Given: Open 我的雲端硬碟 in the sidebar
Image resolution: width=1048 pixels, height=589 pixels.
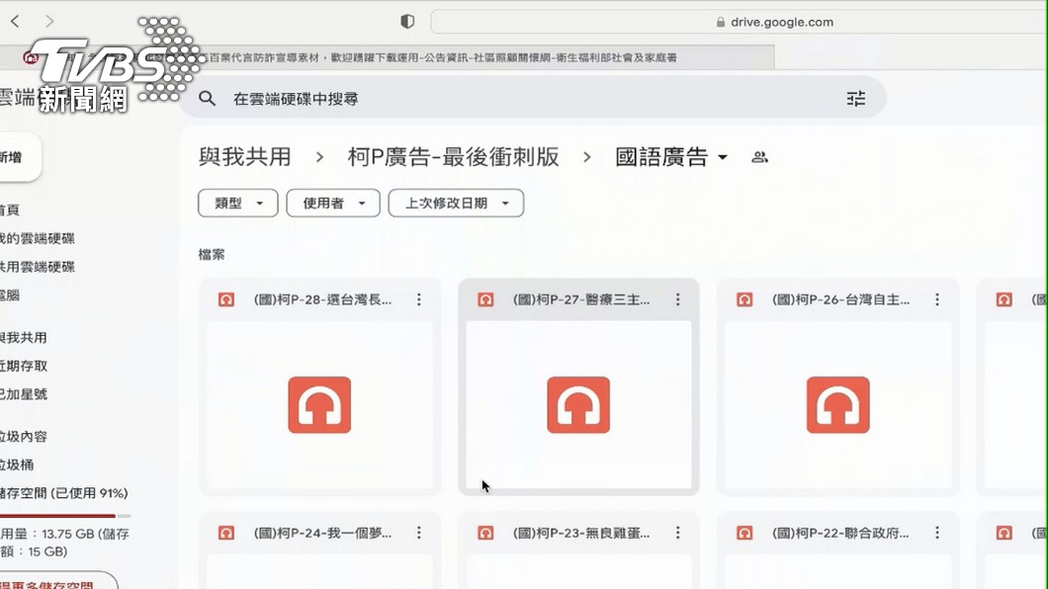Looking at the screenshot, I should pyautogui.click(x=38, y=238).
